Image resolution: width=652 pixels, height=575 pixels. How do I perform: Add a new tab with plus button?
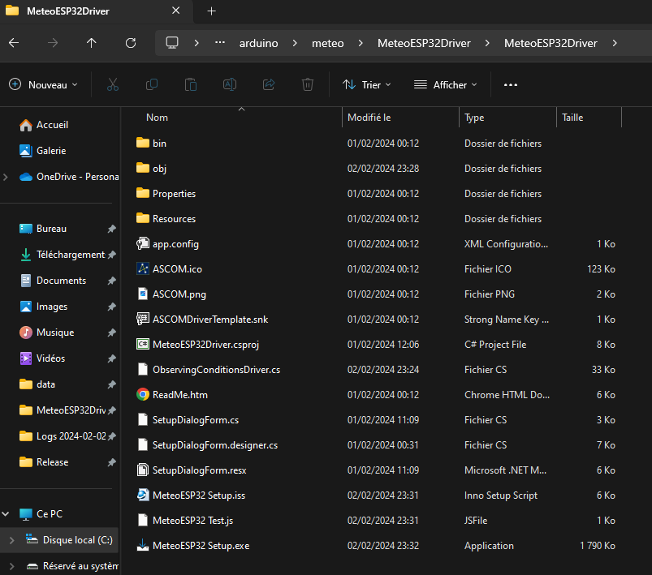click(212, 11)
